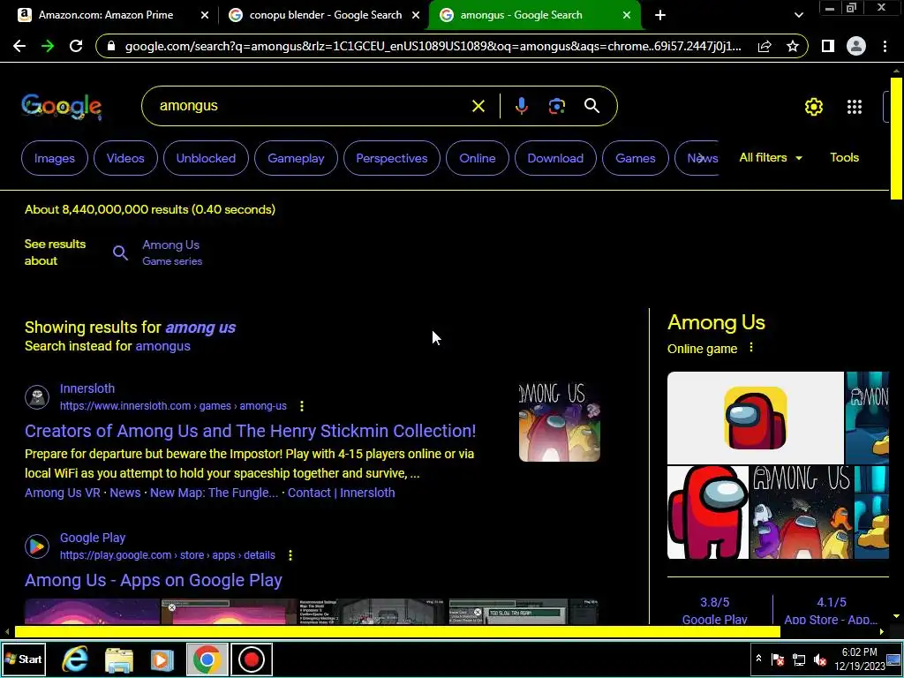Close the amongus search tab

[627, 15]
